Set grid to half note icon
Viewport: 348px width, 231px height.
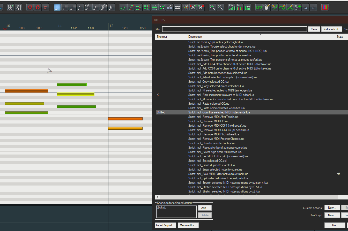(x=65, y=7)
